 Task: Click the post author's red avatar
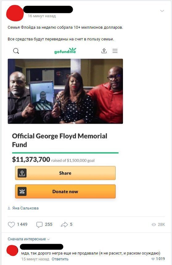(15, 13)
